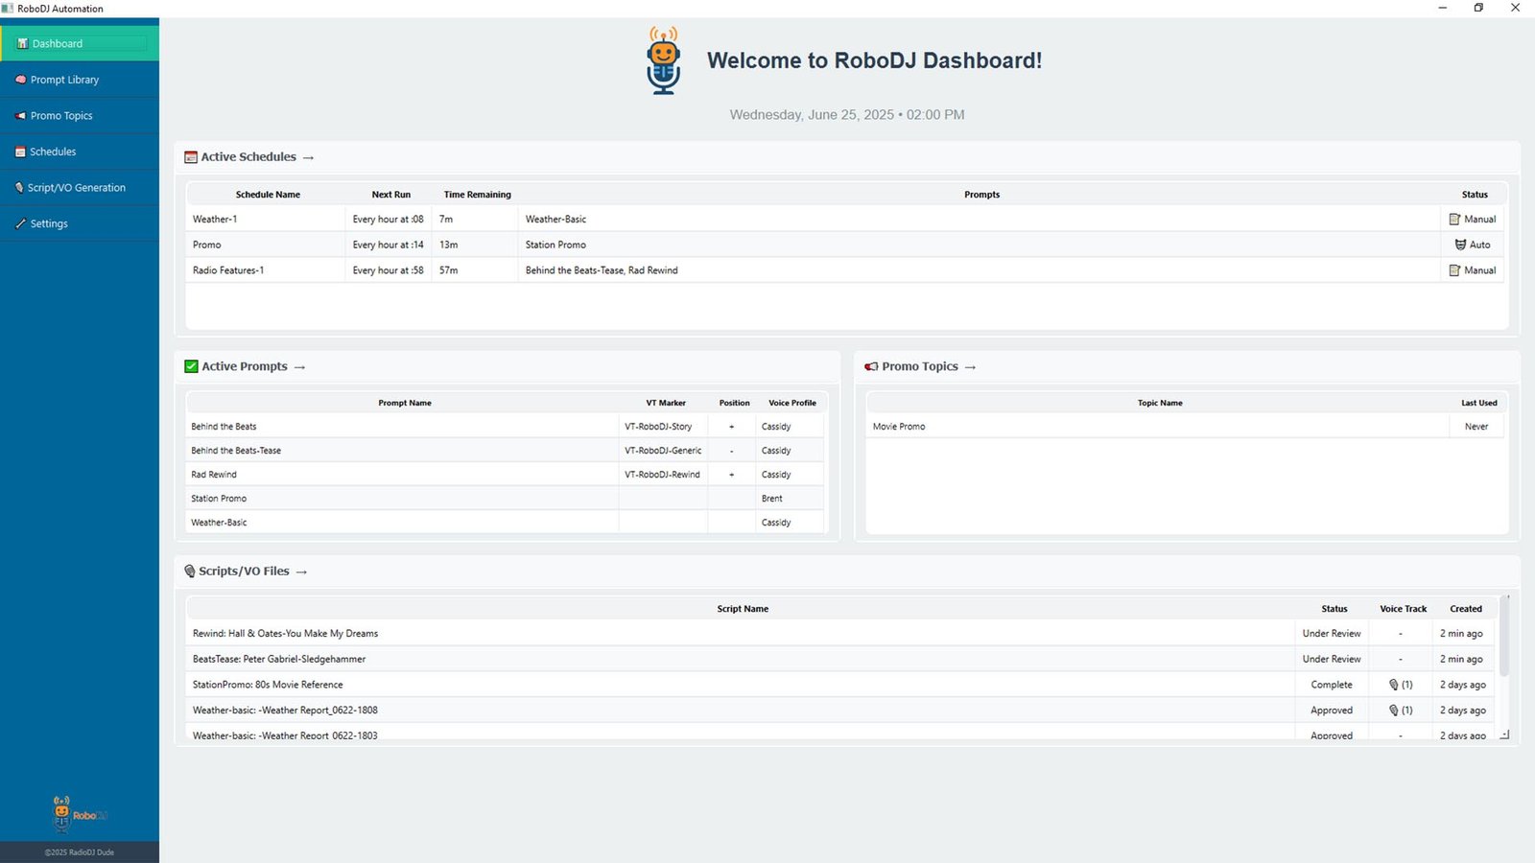Image resolution: width=1535 pixels, height=863 pixels.
Task: Open Prompt Library in the sidebar
Action: [64, 80]
